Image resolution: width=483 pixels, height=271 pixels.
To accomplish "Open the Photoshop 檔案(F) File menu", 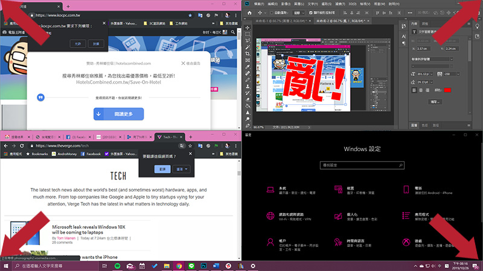I will pyautogui.click(x=259, y=4).
